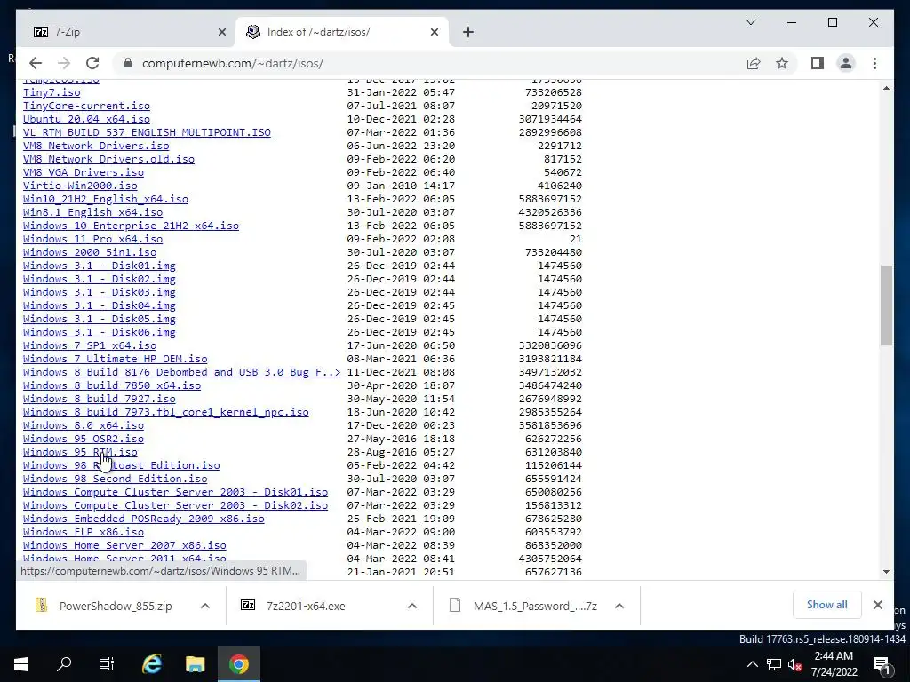
Task: Click the network tray icon
Action: (x=774, y=664)
